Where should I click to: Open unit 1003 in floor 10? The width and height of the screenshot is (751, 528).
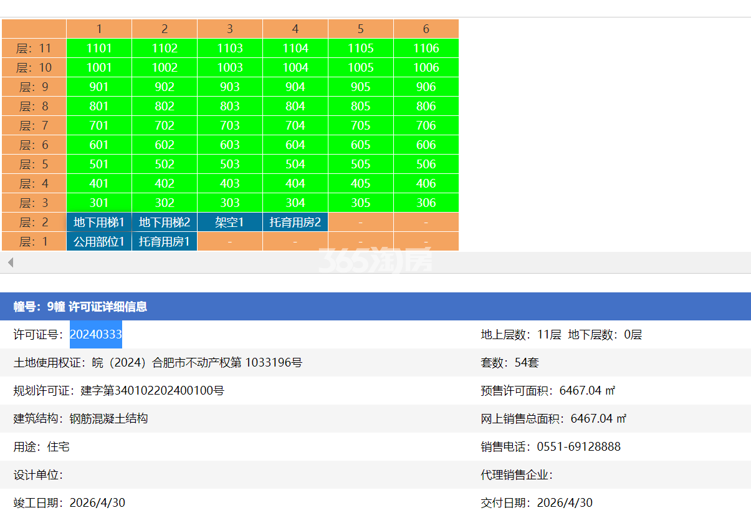[x=230, y=67]
